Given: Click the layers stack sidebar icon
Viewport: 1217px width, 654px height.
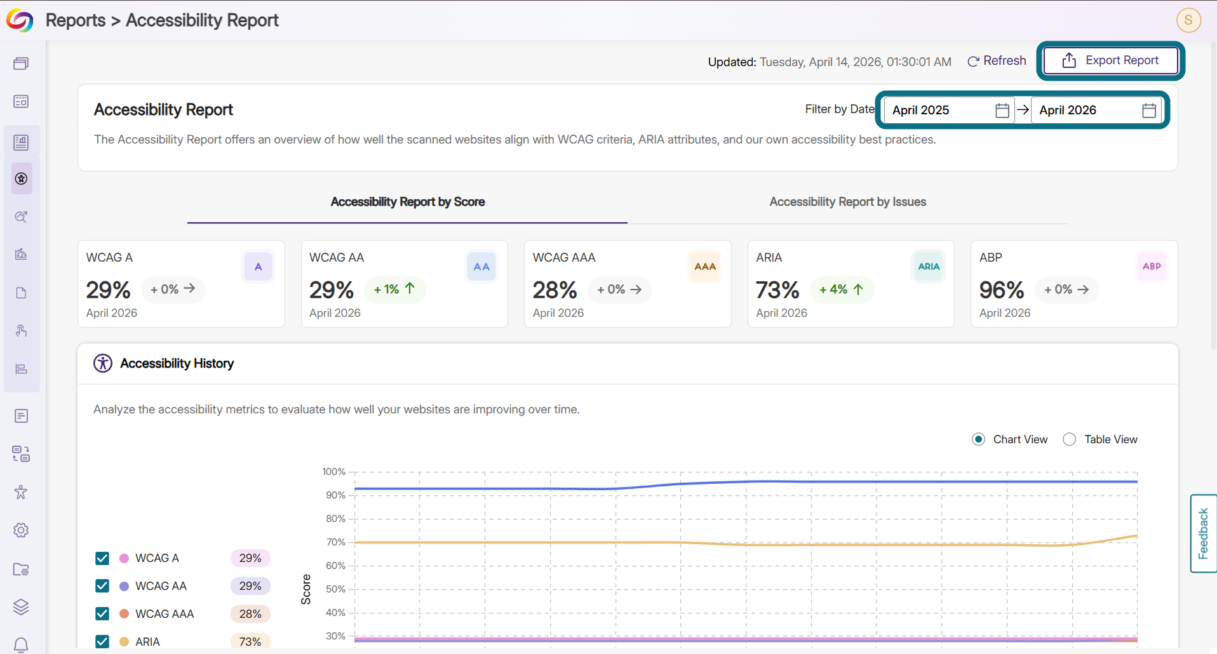Looking at the screenshot, I should coord(21,607).
